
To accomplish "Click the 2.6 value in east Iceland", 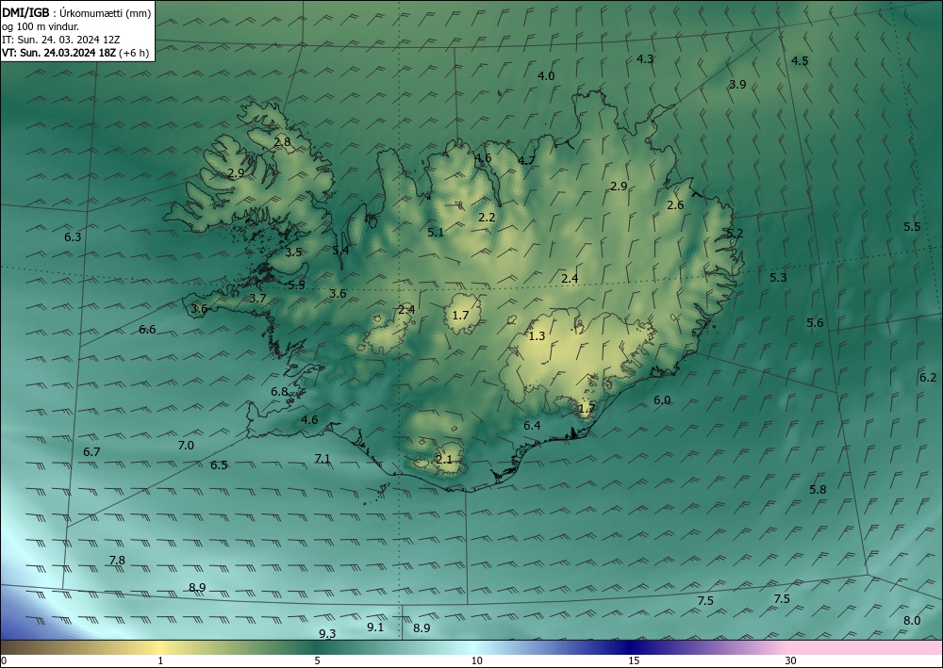I will tap(675, 204).
